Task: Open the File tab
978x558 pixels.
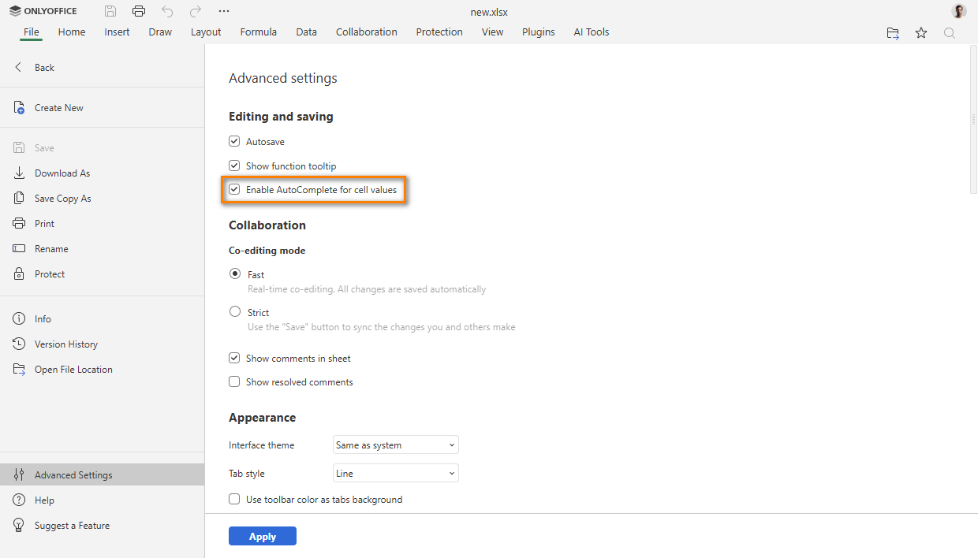Action: [32, 32]
